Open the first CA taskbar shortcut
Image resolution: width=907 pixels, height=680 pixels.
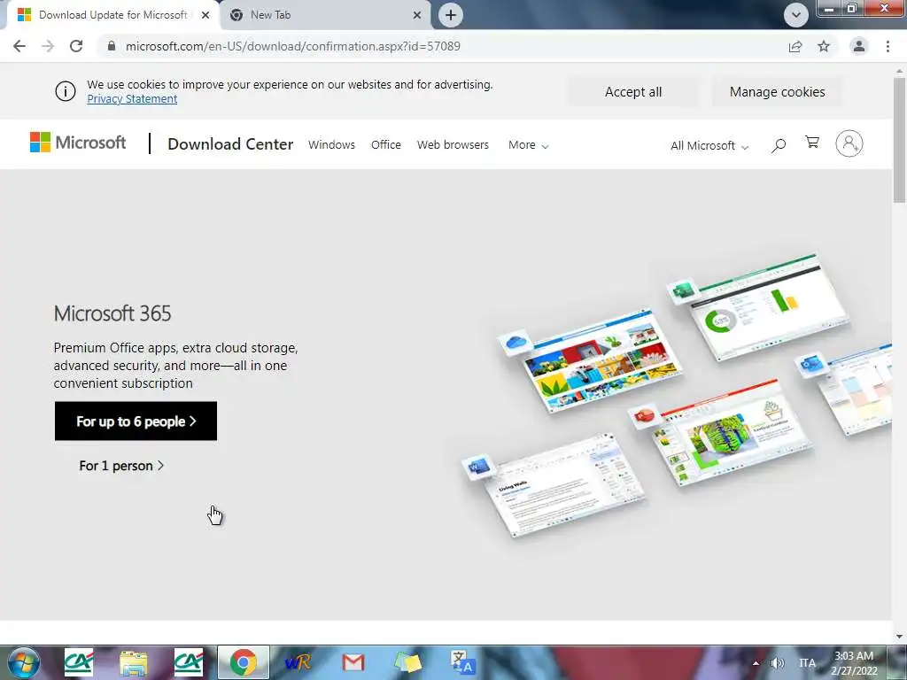[79, 662]
